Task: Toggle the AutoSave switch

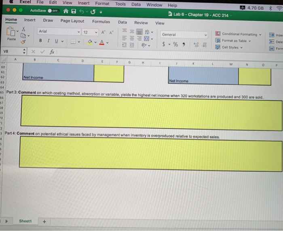Action: [x=53, y=11]
